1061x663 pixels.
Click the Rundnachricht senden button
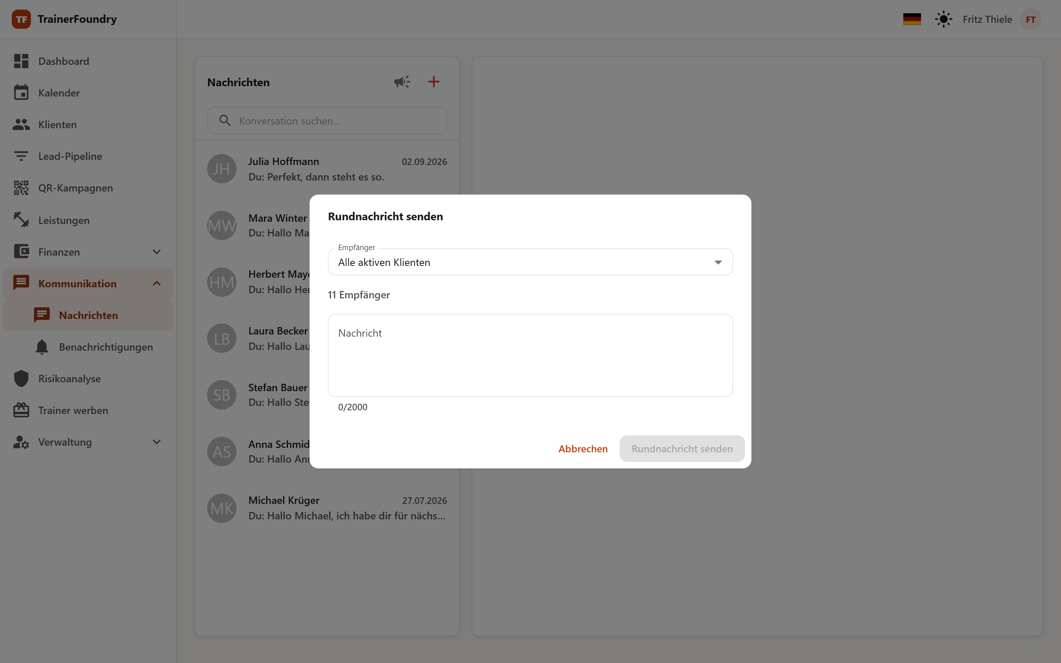tap(682, 449)
